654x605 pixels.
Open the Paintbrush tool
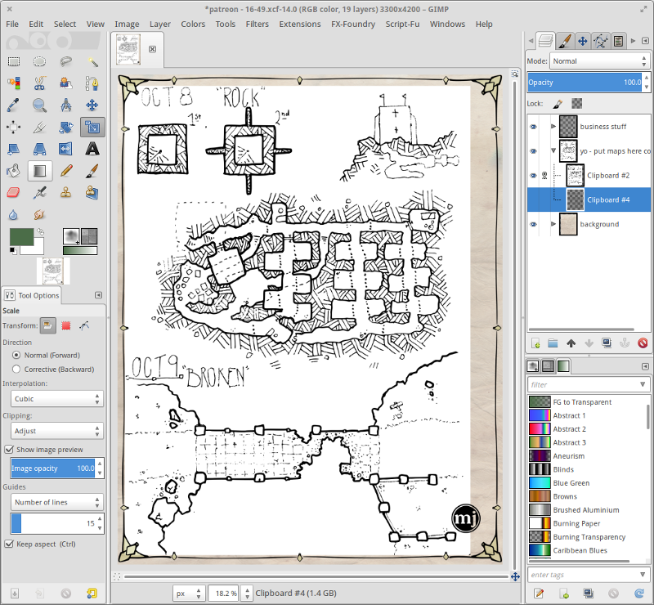point(92,171)
